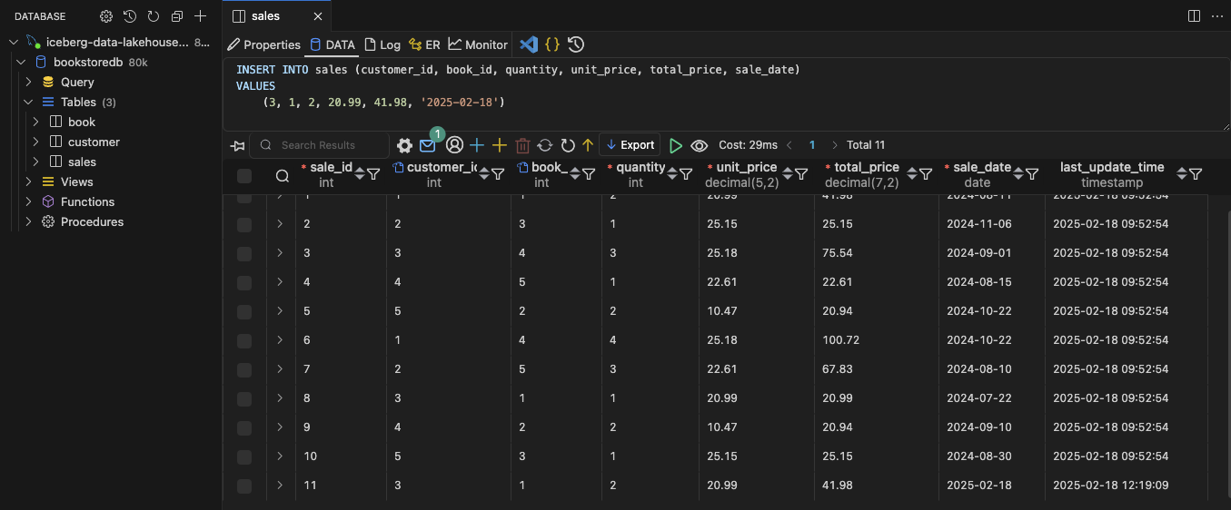
Task: Sort the unit_price column
Action: [x=787, y=173]
